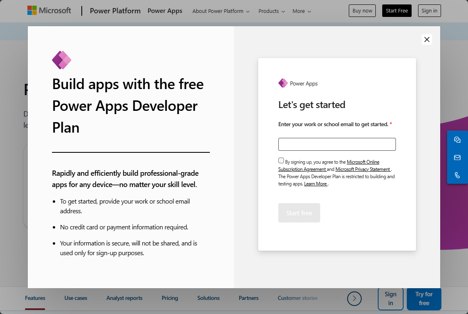Image resolution: width=468 pixels, height=314 pixels.
Task: Click the chat icon in side panel
Action: click(457, 140)
